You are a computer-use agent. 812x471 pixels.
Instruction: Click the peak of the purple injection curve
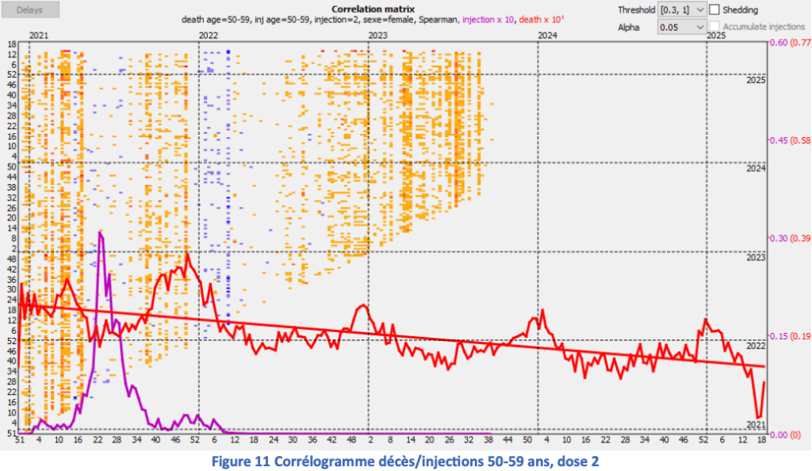click(x=101, y=232)
